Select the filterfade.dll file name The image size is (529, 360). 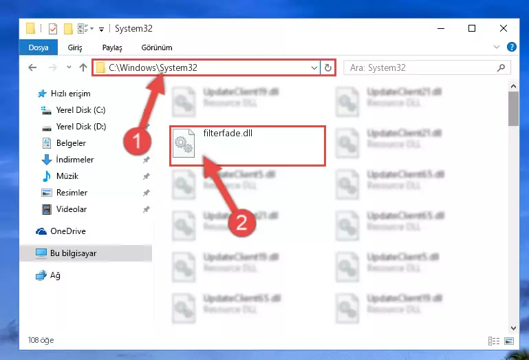(228, 134)
